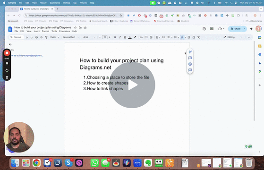This screenshot has width=264, height=170.
Task: Click the Increase indent icon
Action: coord(194,37)
